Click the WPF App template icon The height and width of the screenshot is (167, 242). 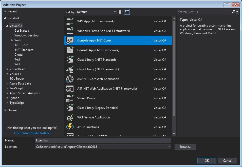pyautogui.click(x=70, y=21)
